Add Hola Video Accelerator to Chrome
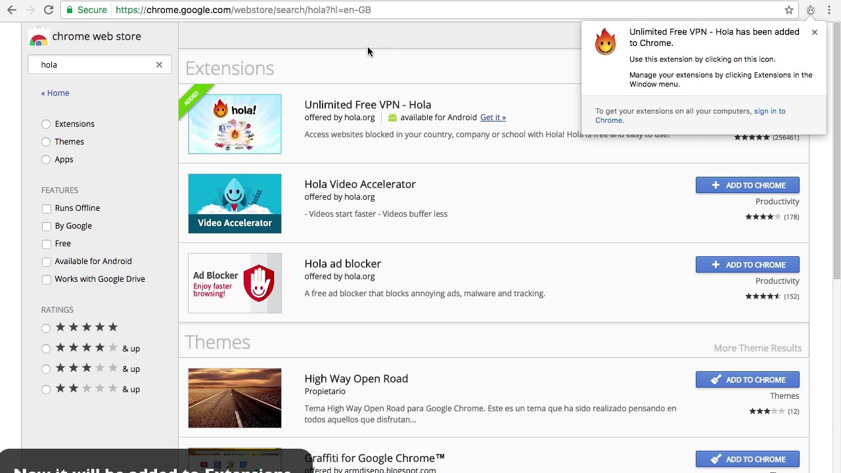 click(748, 185)
